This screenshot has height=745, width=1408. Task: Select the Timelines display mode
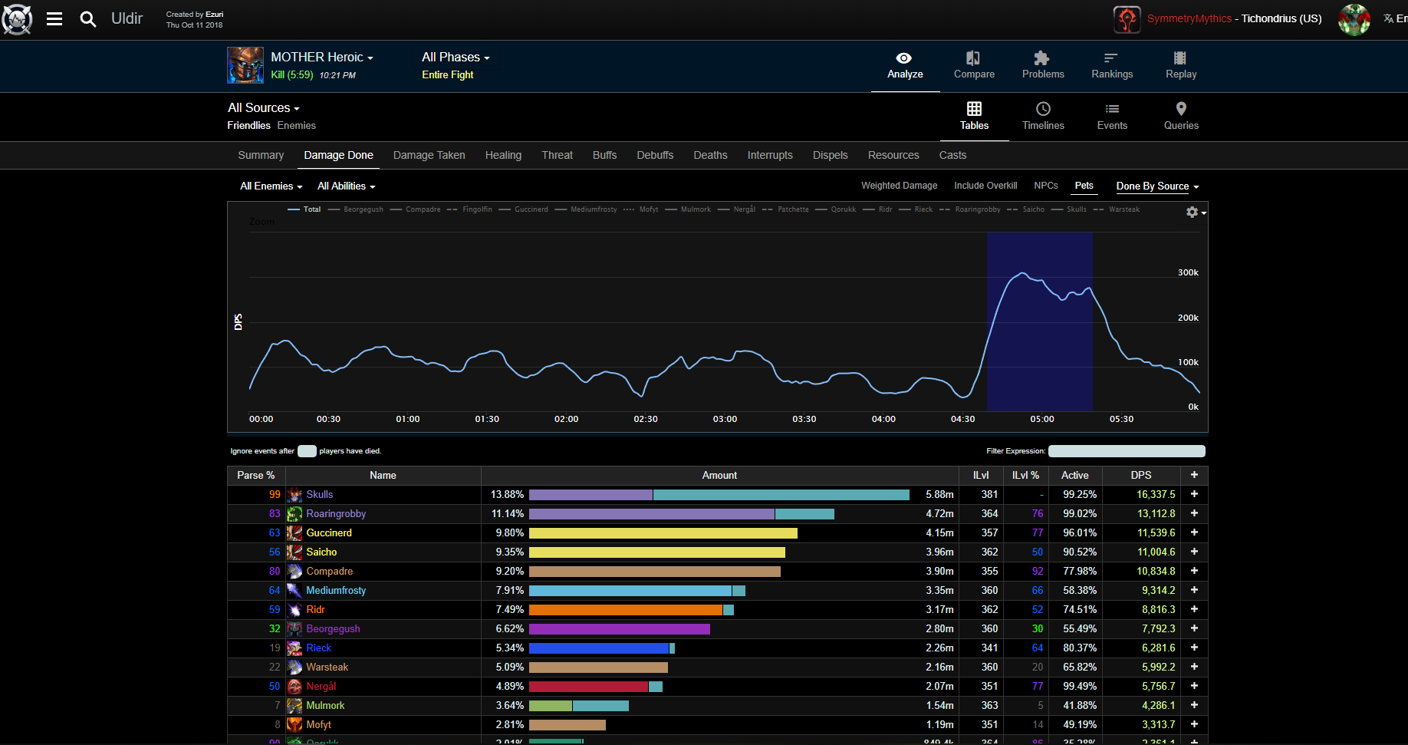pyautogui.click(x=1043, y=117)
